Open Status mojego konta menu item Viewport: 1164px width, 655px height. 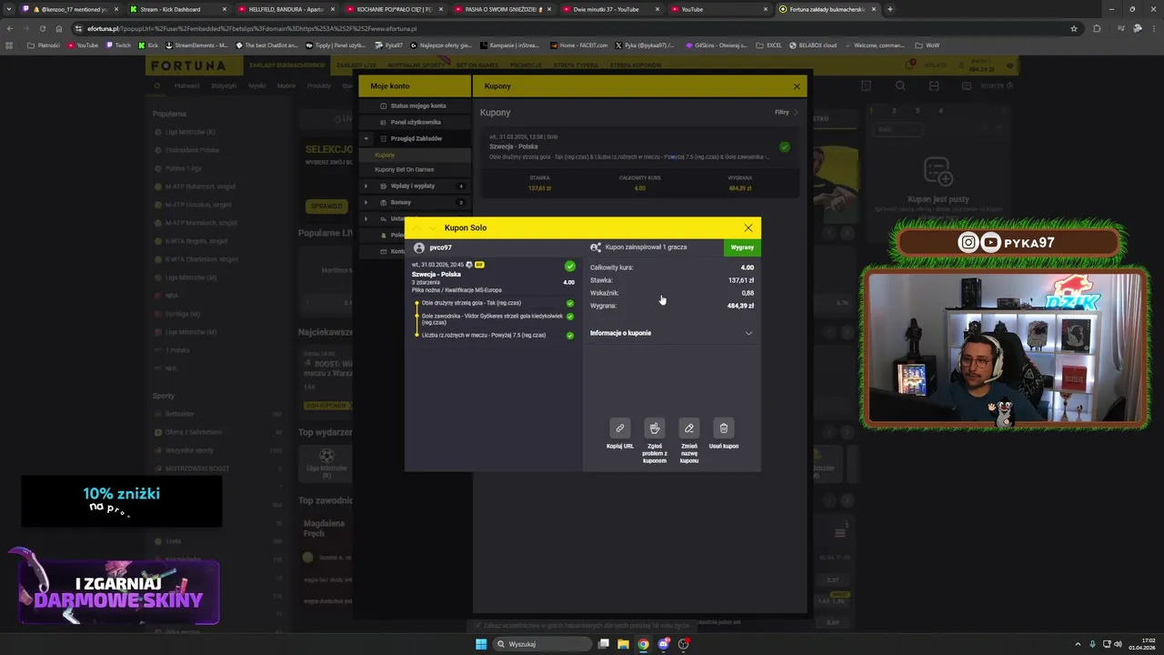point(416,106)
